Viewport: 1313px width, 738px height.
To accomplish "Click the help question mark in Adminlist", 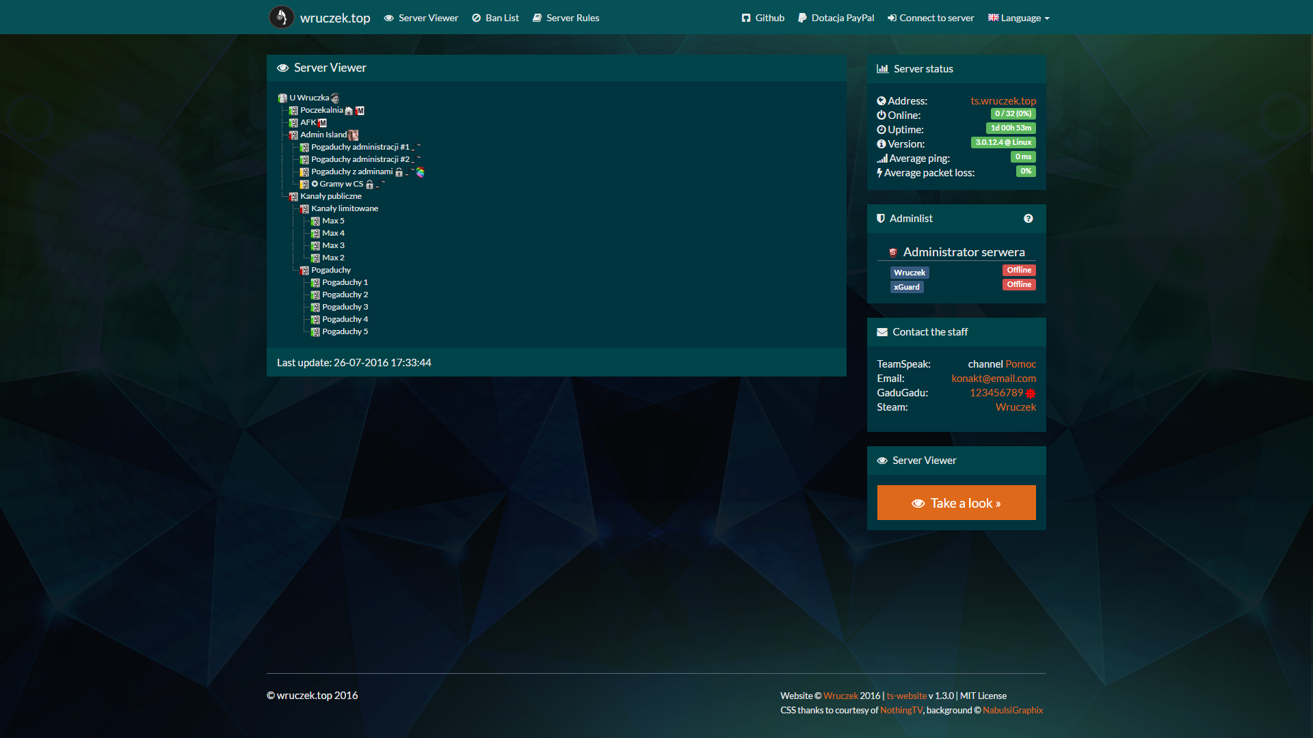I will [x=1028, y=219].
